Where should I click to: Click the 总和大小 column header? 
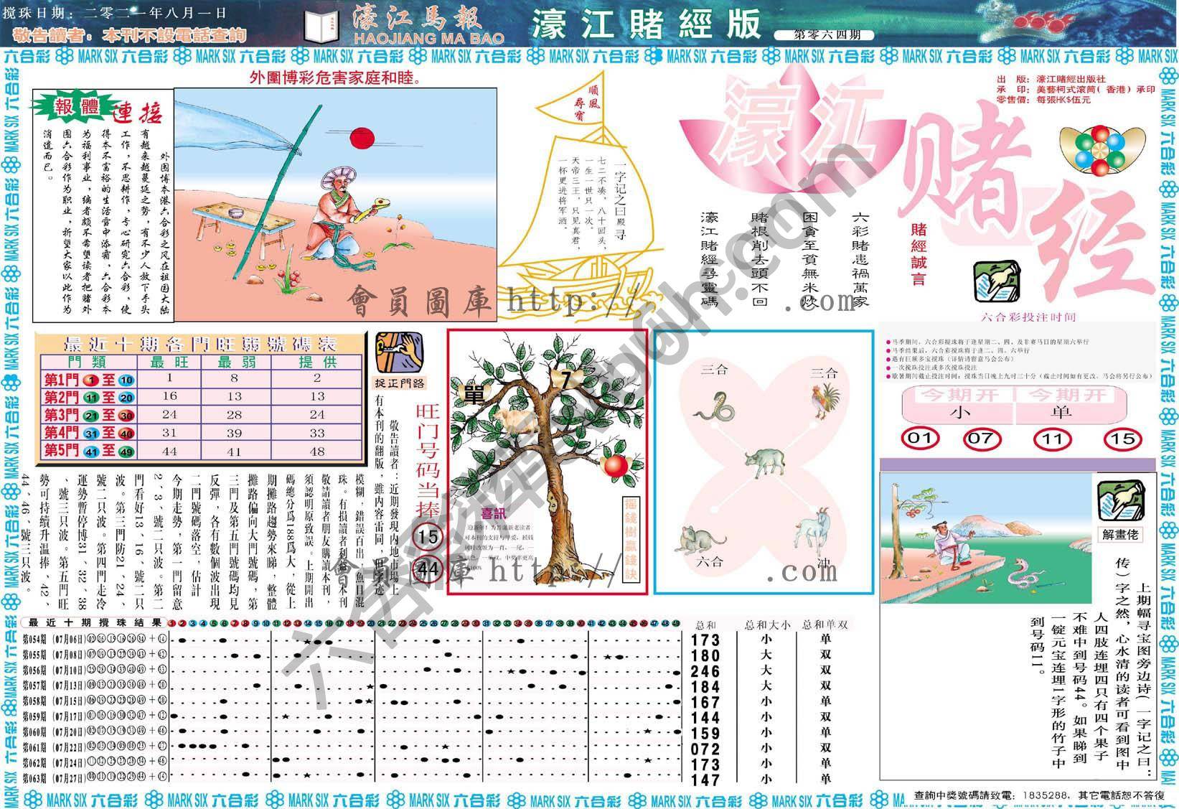(x=767, y=625)
